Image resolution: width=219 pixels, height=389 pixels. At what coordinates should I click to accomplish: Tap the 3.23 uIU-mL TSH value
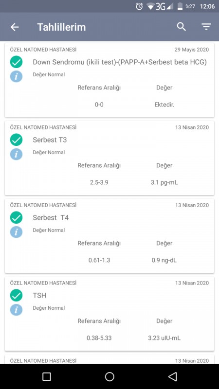pyautogui.click(x=164, y=338)
